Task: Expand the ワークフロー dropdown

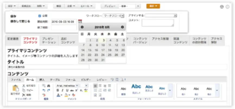Action: tap(123, 16)
